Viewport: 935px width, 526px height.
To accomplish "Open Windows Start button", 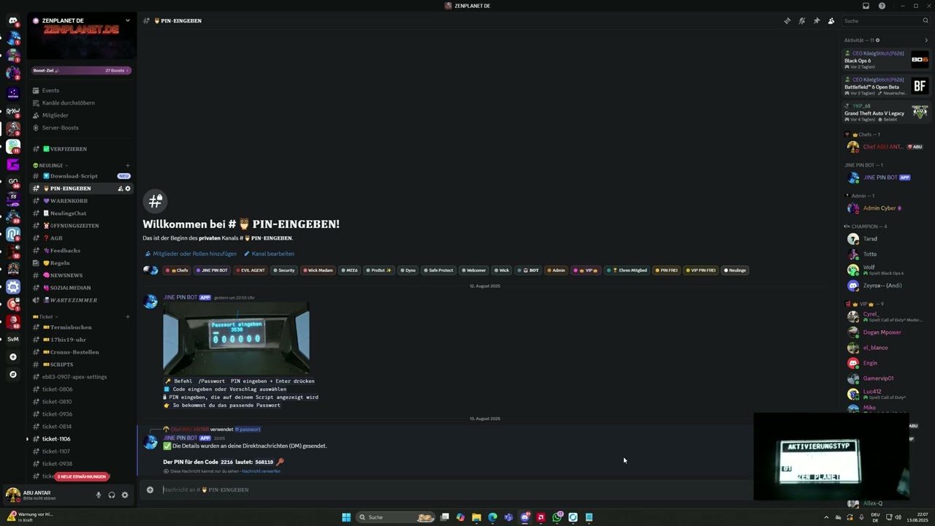I will (x=346, y=517).
